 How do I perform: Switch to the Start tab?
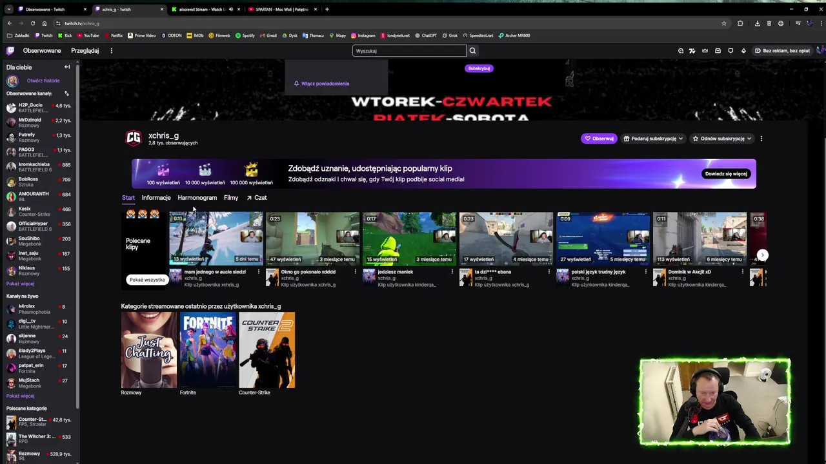[x=128, y=198]
